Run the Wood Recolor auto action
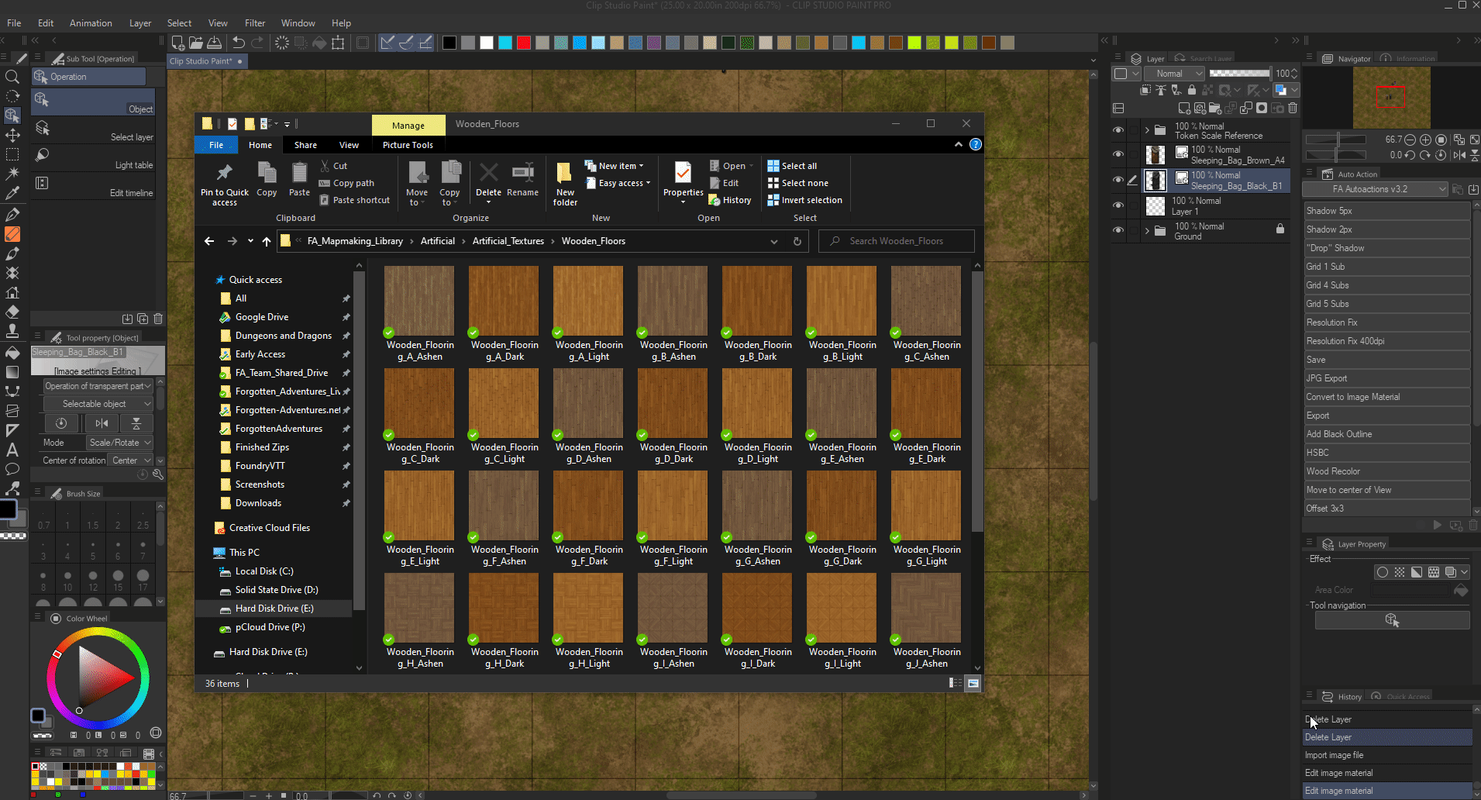1481x800 pixels. click(1386, 471)
